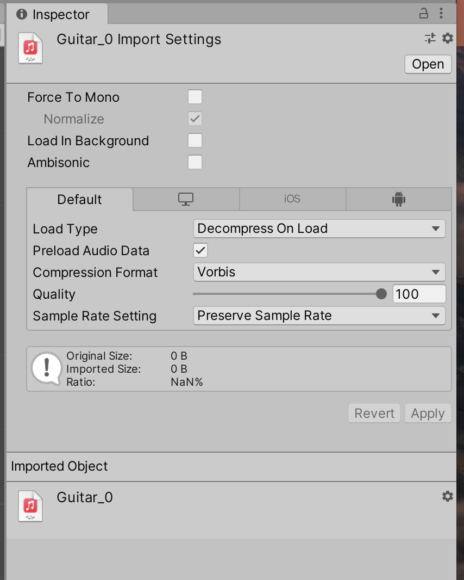Open the import settings gear menu
Screen dimensions: 464x580
(447, 38)
